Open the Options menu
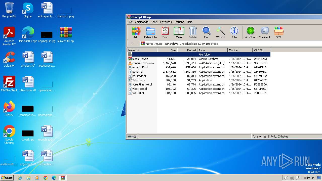 [179, 22]
